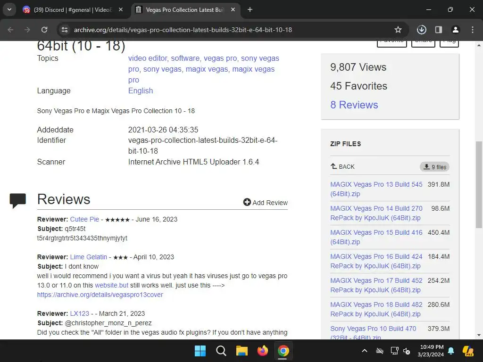Open a new browser tab

pos(250,9)
